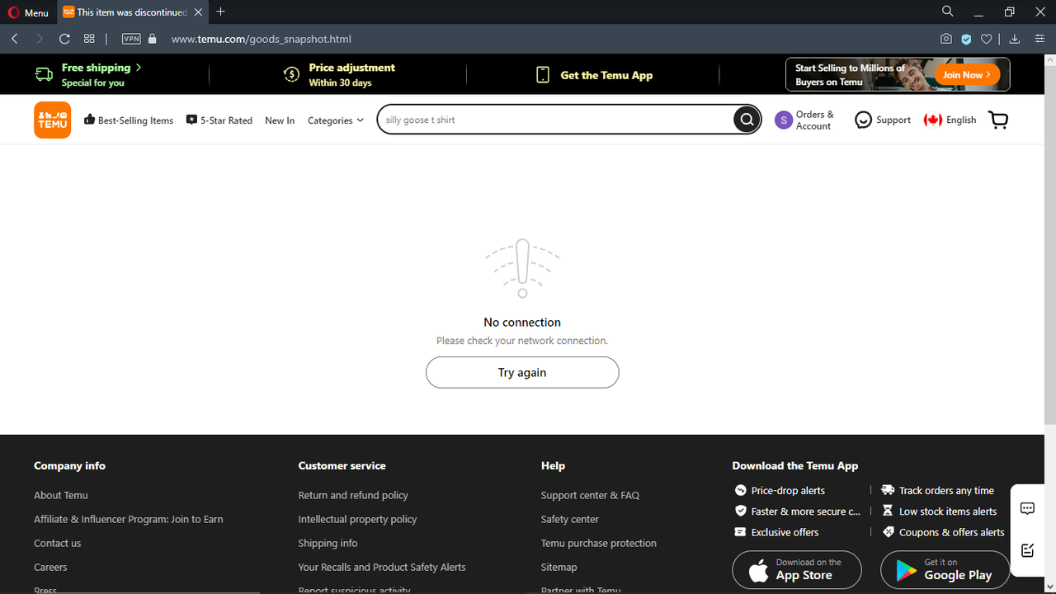Click the Try again button
The image size is (1056, 594).
click(522, 372)
